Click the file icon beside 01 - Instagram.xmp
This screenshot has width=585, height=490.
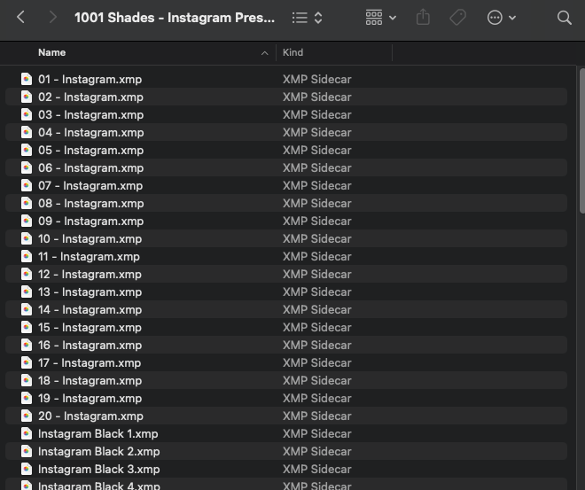[x=27, y=79]
